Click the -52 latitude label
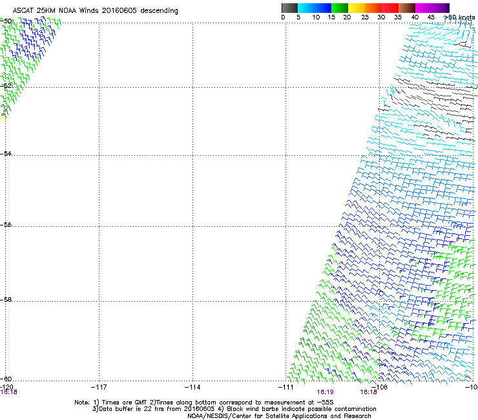 pos(6,85)
